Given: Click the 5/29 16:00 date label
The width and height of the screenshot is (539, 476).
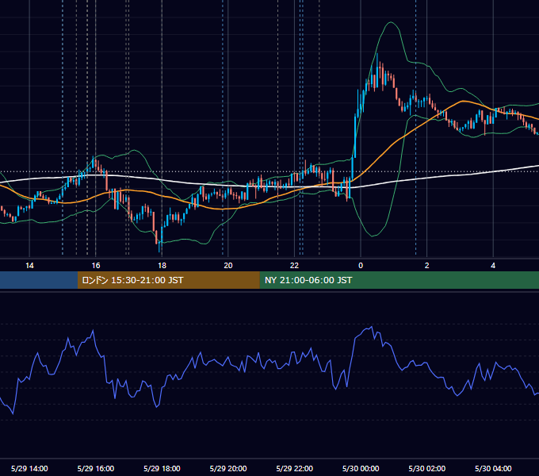Looking at the screenshot, I should tap(96, 468).
